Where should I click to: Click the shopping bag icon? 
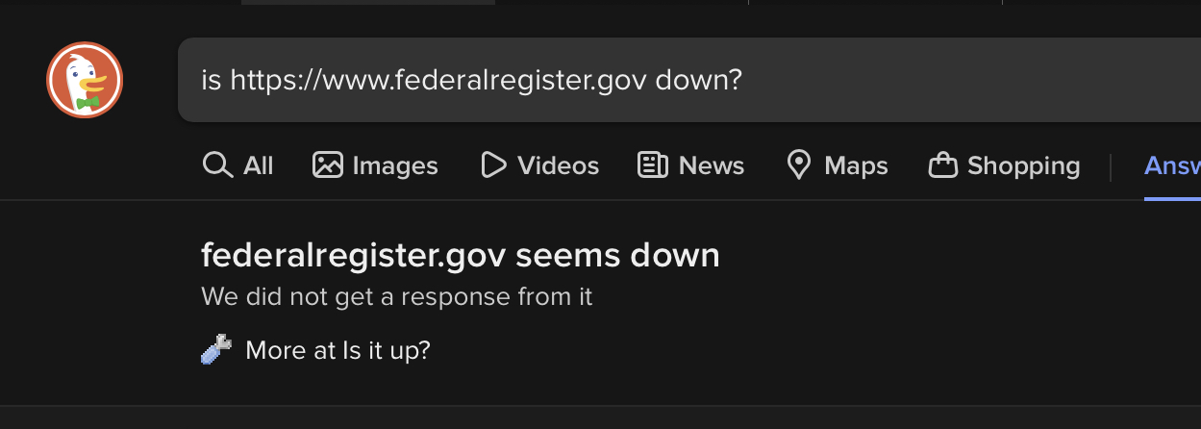tap(942, 165)
